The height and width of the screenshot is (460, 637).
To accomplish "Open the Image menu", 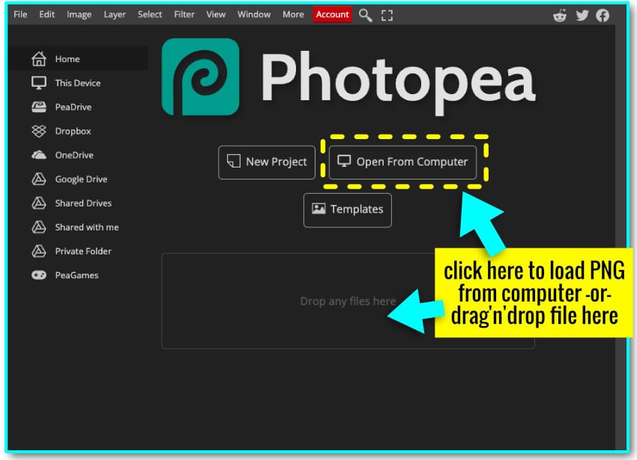I will click(x=79, y=15).
